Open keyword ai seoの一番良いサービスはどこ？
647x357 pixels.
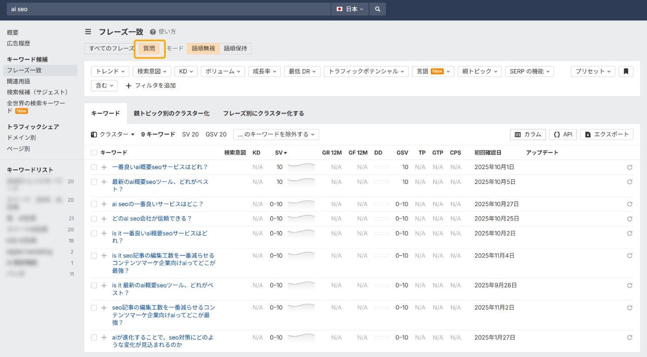tap(157, 204)
